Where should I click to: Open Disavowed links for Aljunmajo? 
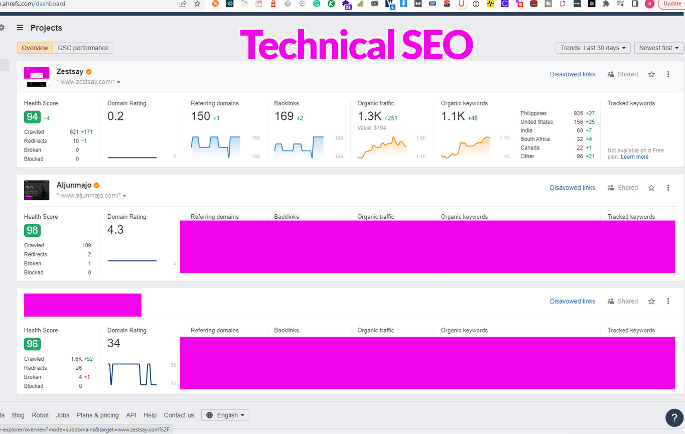pos(573,188)
